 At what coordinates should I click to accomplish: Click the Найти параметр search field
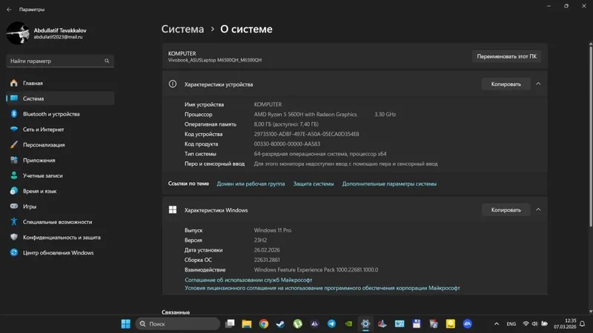tap(60, 61)
